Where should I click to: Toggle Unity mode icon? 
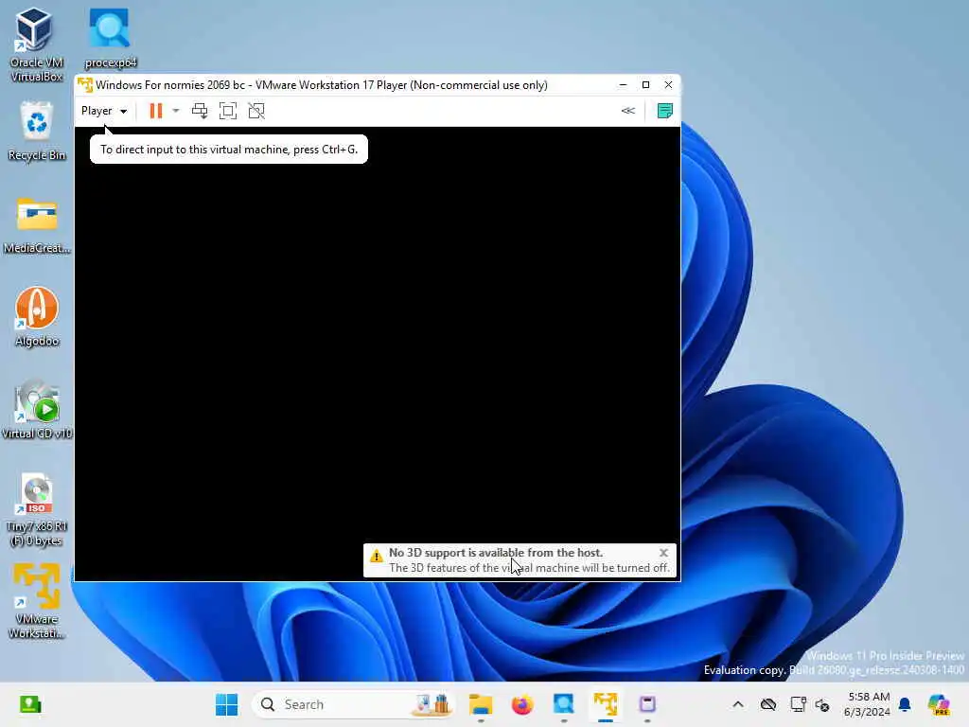(256, 111)
